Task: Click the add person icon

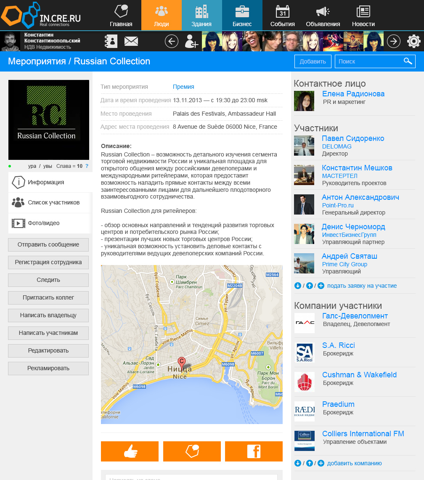Action: 191,41
